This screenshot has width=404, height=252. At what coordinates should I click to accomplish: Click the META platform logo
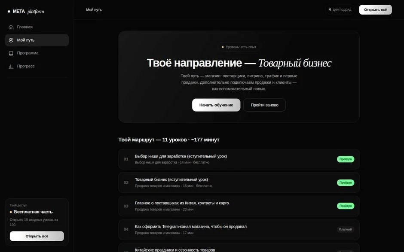[26, 11]
